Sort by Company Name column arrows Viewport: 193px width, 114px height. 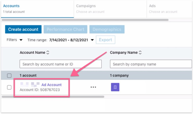coord(140,53)
